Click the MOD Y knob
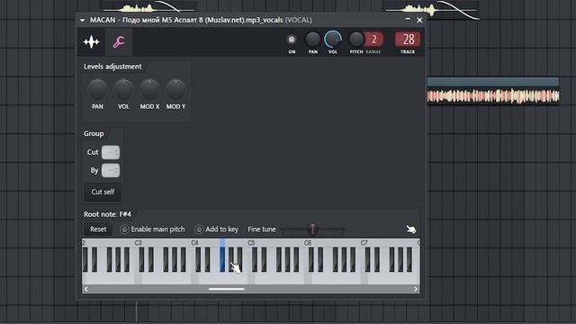The height and width of the screenshot is (324, 576). click(175, 90)
